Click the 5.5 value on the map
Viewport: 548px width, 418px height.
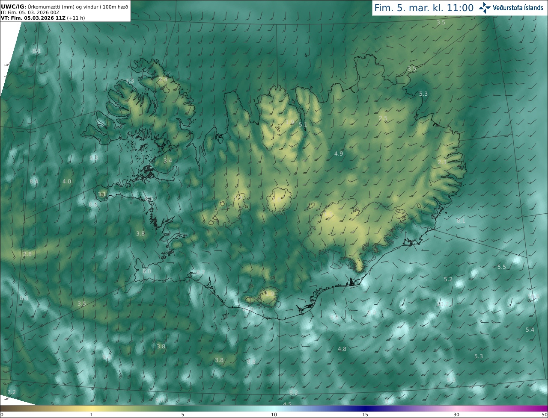point(502,267)
